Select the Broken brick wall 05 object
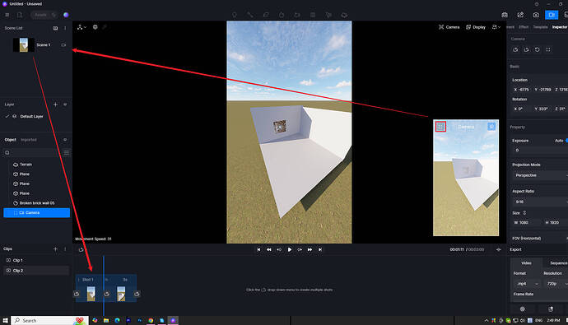This screenshot has width=568, height=325. (36, 203)
